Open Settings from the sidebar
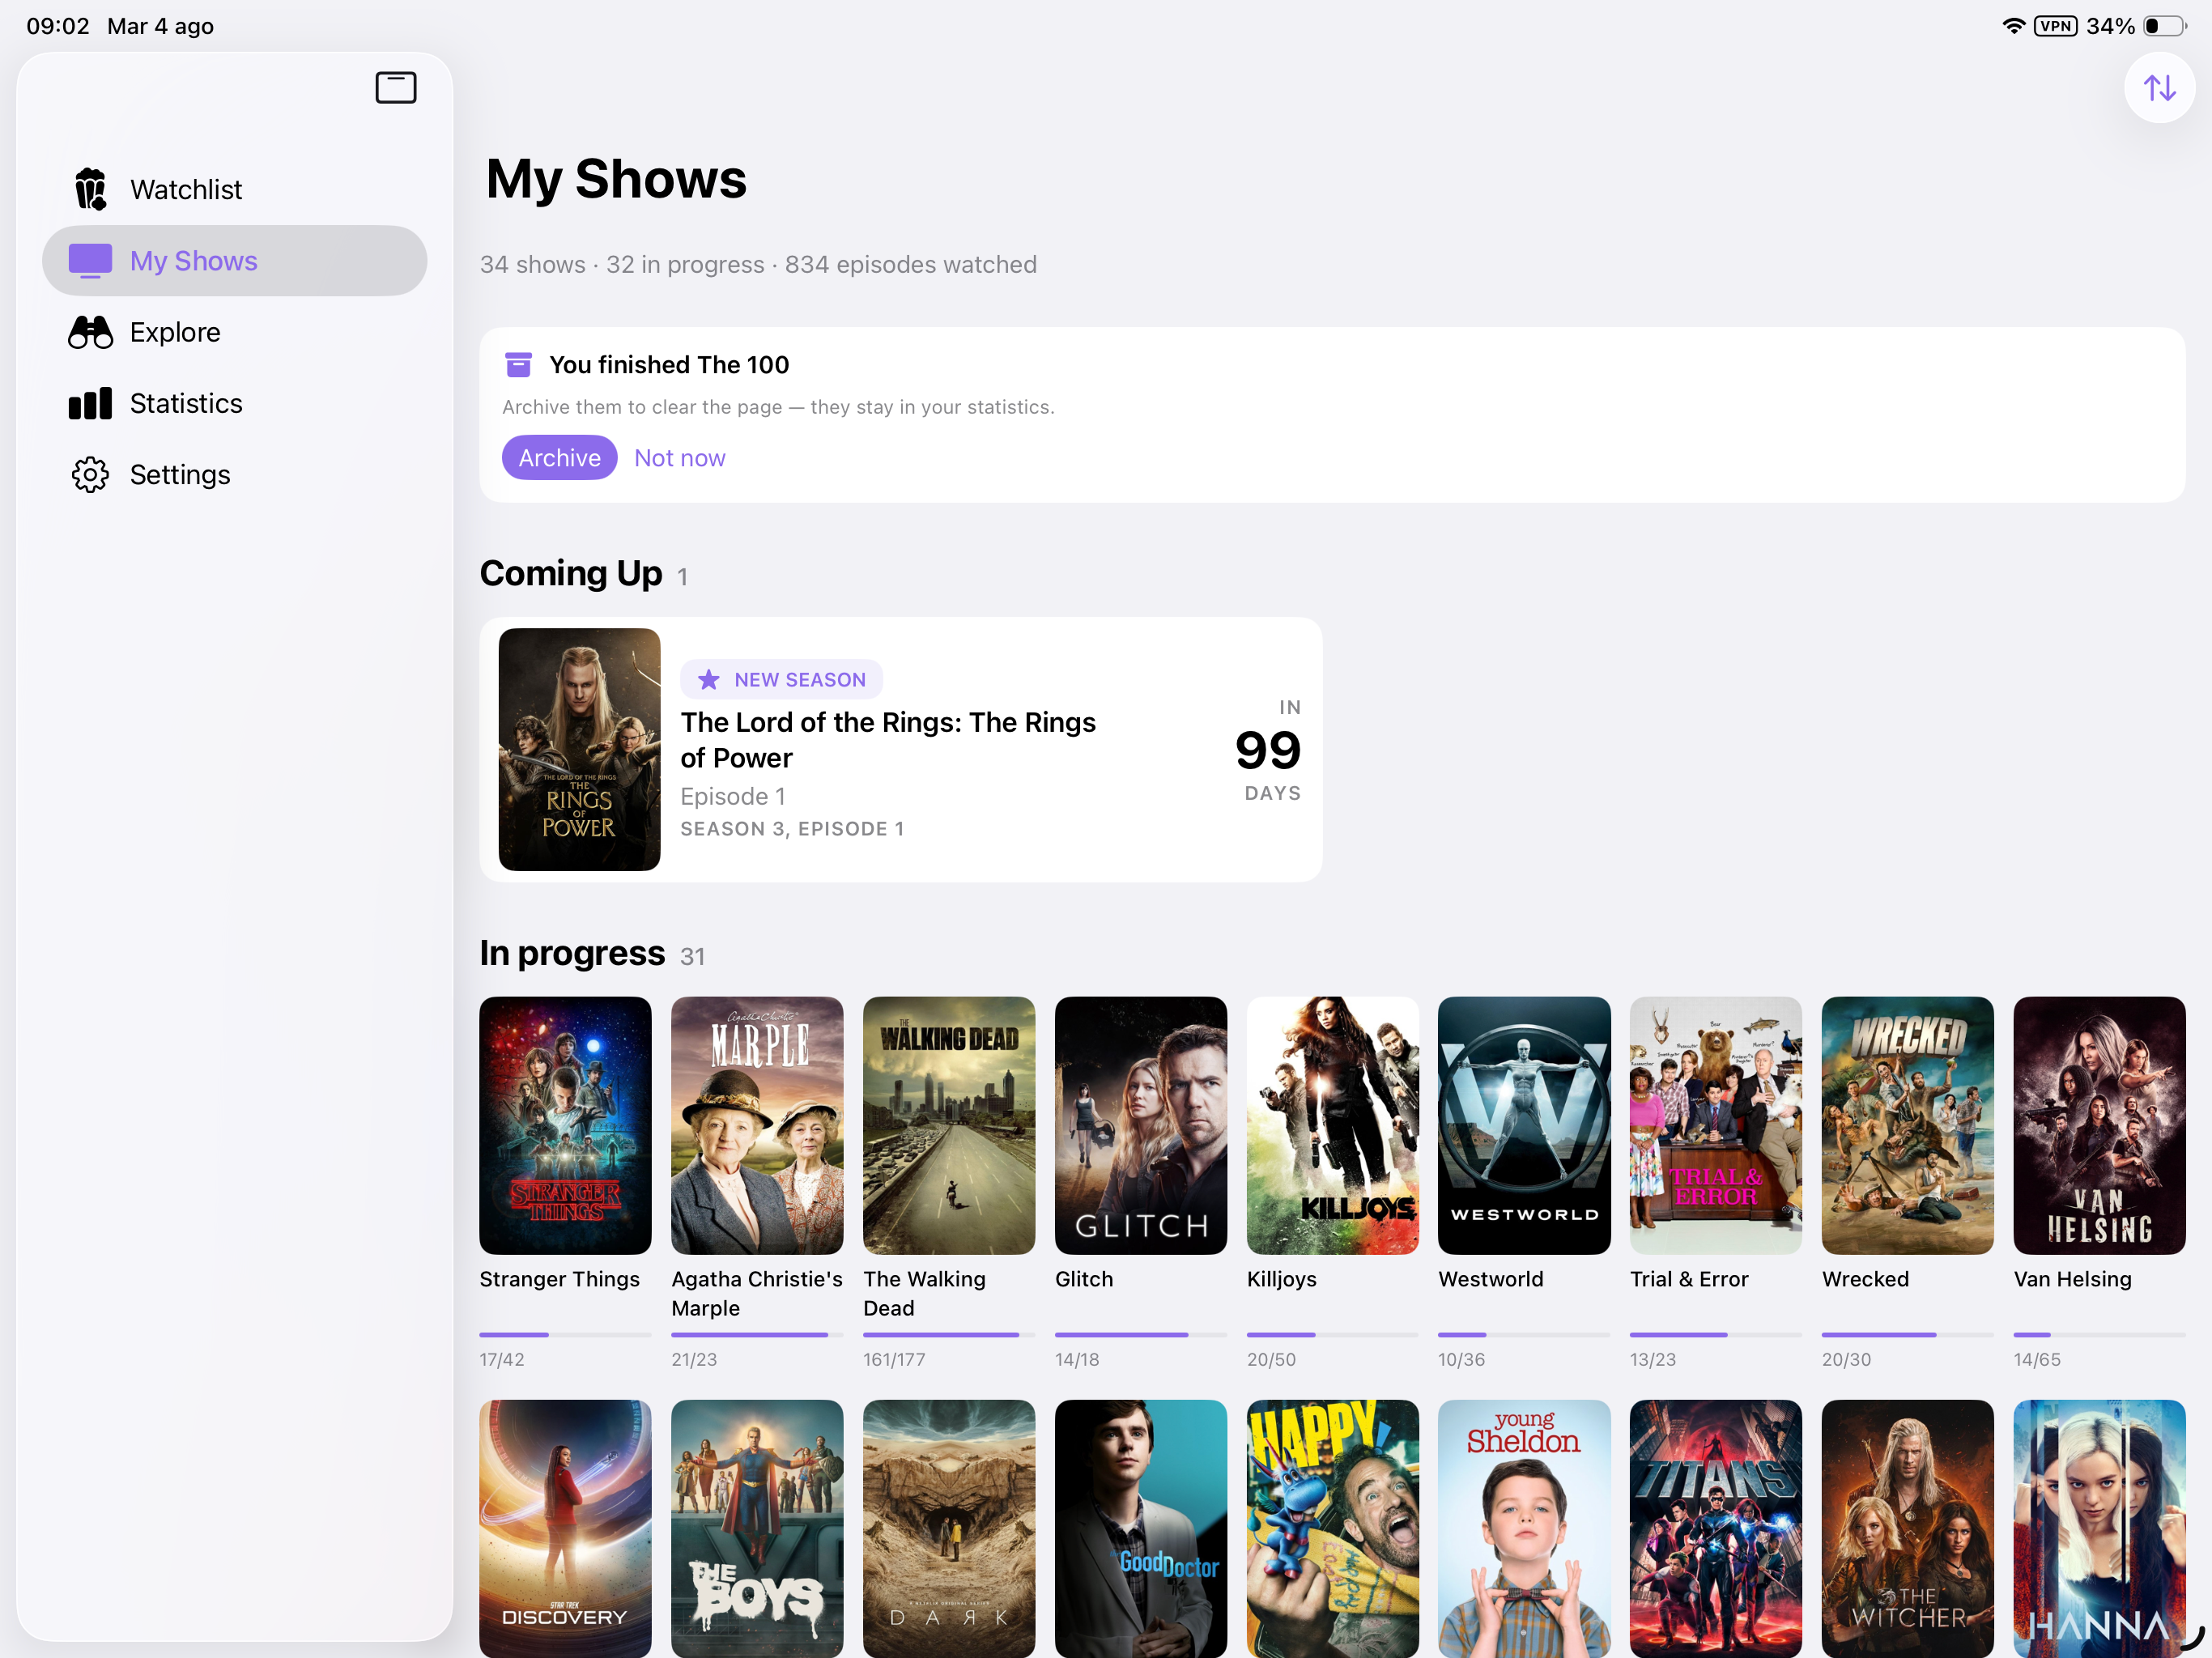The height and width of the screenshot is (1658, 2212). coord(234,475)
